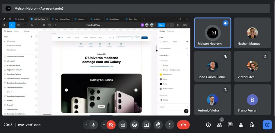Turn on the camera with the red button

click(x=111, y=125)
